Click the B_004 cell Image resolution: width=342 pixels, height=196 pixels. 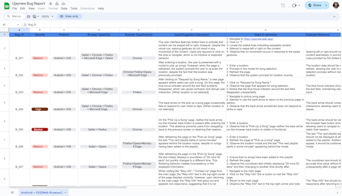(19, 103)
